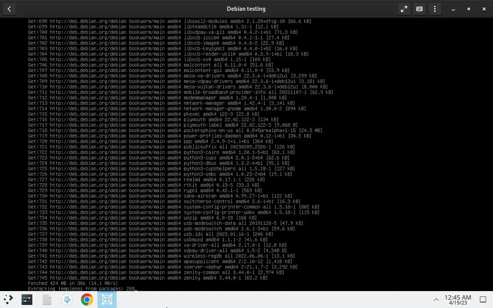This screenshot has height=308, width=493.
Task: Click the Get:699 libteamdctl0 line
Action: coord(153,27)
